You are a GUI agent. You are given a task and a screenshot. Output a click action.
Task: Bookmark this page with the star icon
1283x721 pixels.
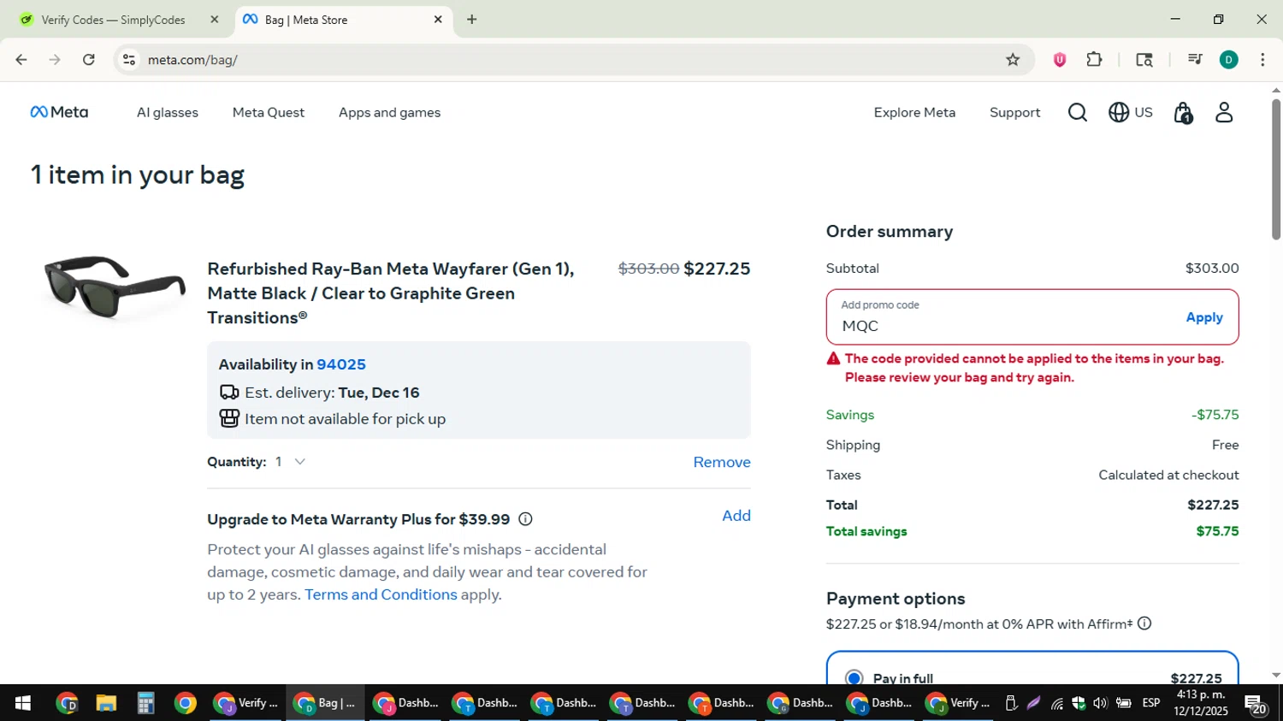1013,60
